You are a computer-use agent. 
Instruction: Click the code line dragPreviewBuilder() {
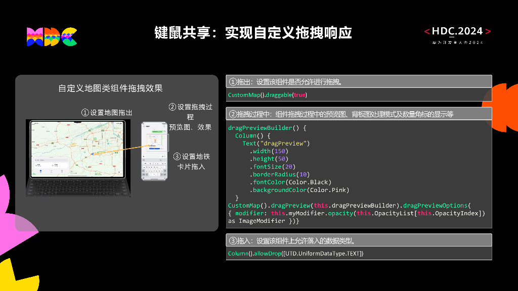267,128
